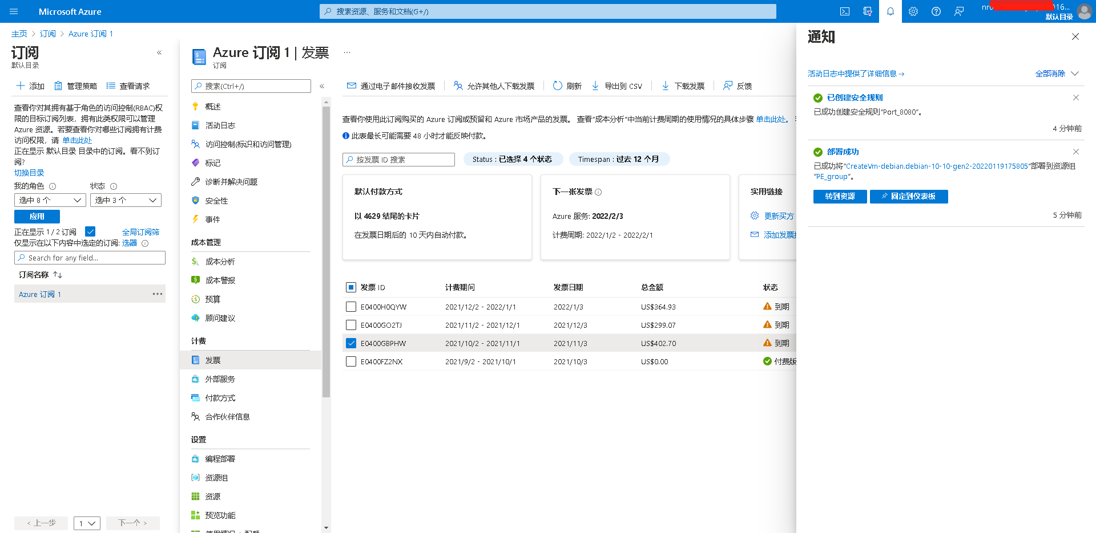This screenshot has width=1096, height=533.
Task: Select invoice E0400FZ2NX checkbox
Action: click(x=351, y=361)
